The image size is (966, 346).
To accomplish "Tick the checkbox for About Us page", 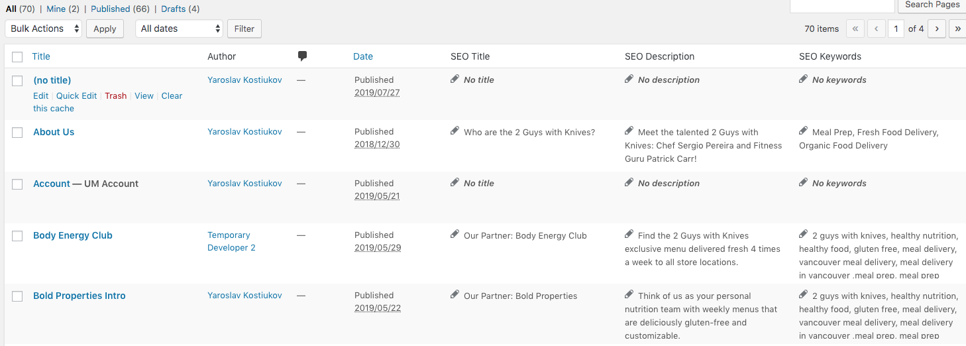I will (x=17, y=133).
